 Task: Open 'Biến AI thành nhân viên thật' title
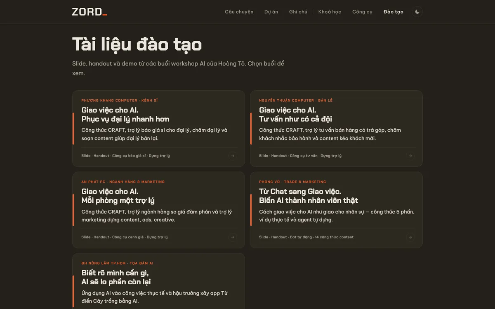[309, 201]
